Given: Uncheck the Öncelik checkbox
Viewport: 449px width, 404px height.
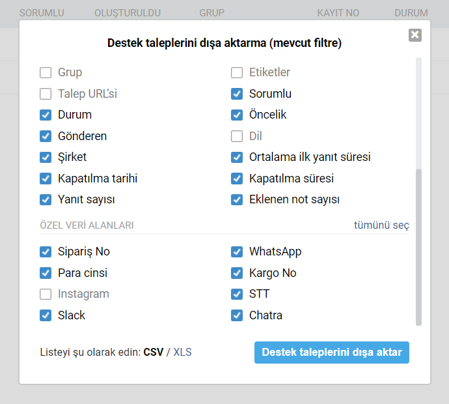Looking at the screenshot, I should (237, 115).
